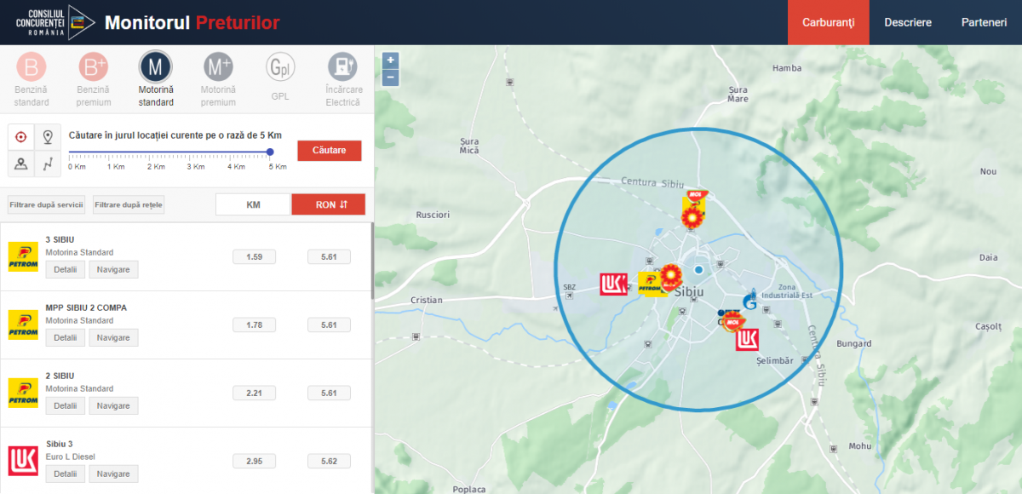This screenshot has height=494, width=1022.
Task: Start Navigare to 2 SIBIU station
Action: pyautogui.click(x=113, y=405)
